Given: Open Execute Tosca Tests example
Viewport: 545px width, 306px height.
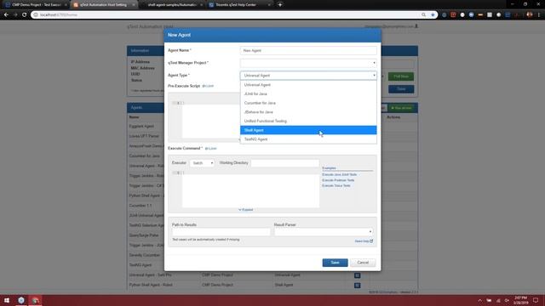Looking at the screenshot, I should click(x=336, y=185).
